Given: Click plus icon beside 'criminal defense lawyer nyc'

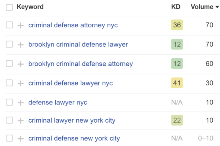Looking at the screenshot, I should tap(21, 83).
